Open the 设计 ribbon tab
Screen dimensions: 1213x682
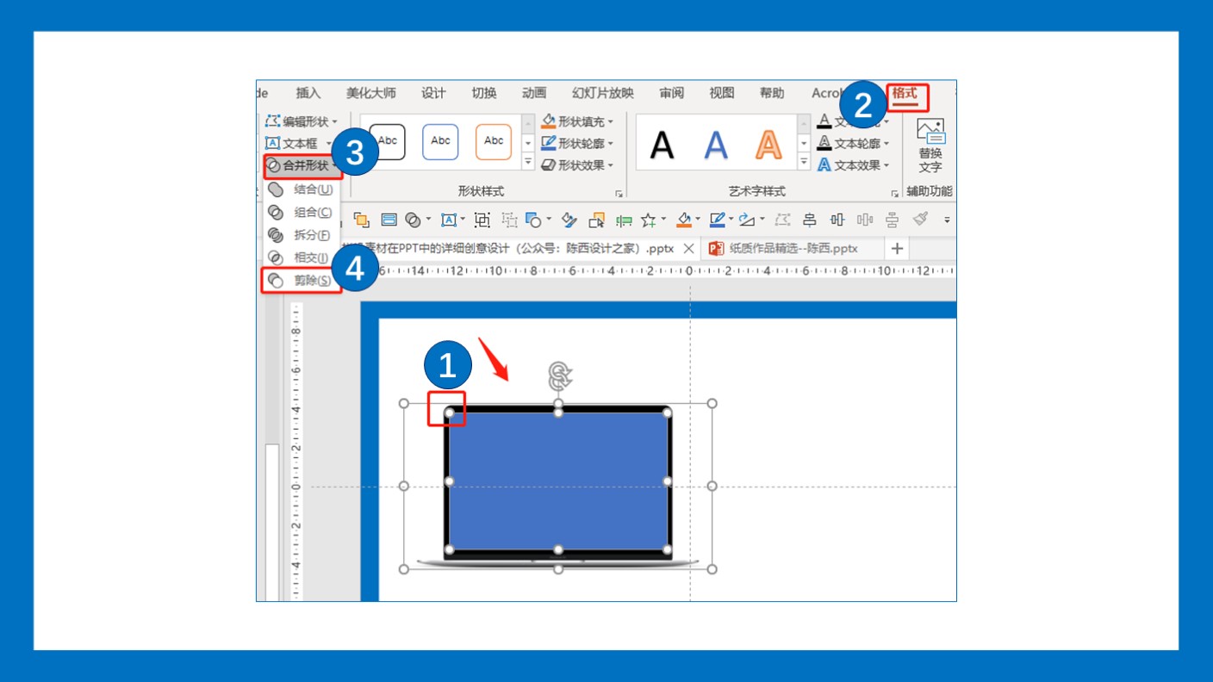433,93
